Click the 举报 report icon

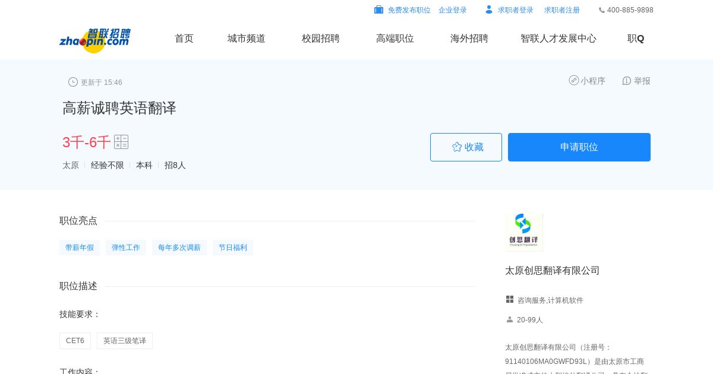tap(626, 81)
